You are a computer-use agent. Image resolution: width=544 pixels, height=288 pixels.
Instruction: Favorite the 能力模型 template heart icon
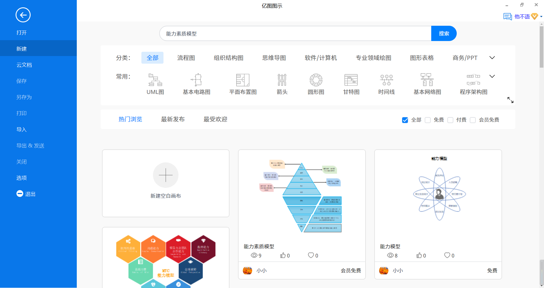click(447, 255)
